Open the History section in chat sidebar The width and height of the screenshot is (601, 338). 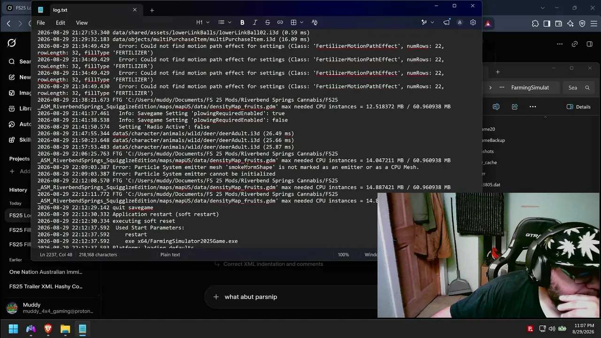click(18, 190)
